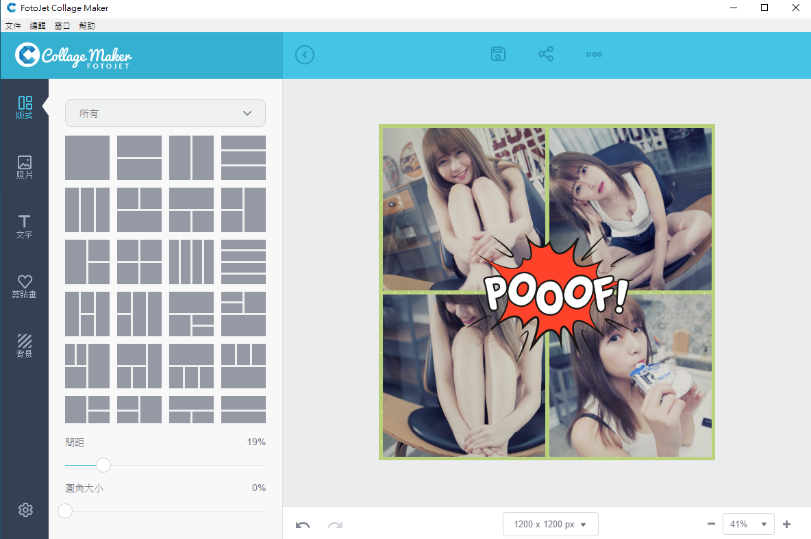Viewport: 811px width, 539px height.
Task: Open the 背景 background panel
Action: tap(25, 346)
